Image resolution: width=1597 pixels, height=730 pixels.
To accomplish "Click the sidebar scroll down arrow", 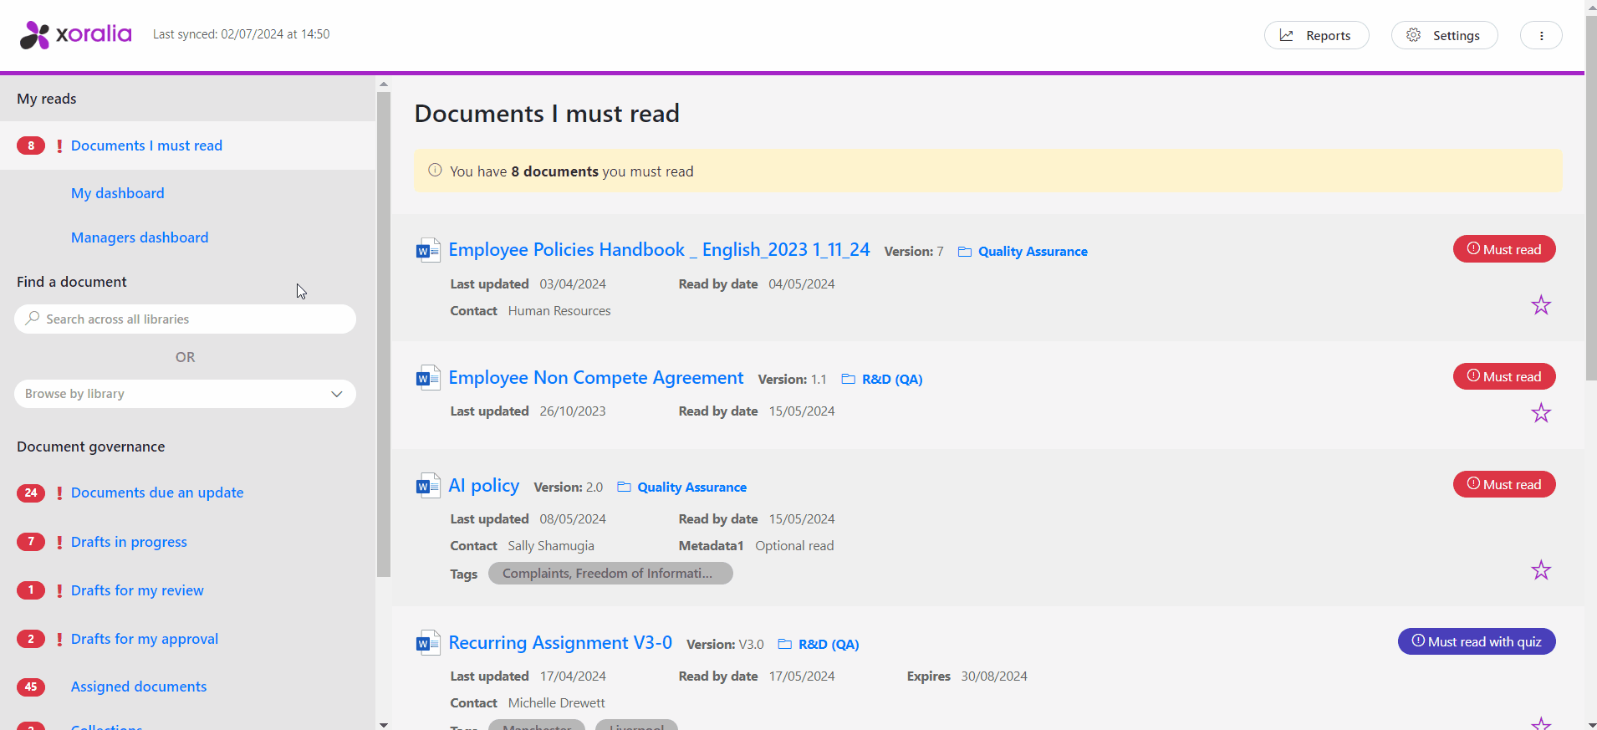I will pyautogui.click(x=384, y=724).
